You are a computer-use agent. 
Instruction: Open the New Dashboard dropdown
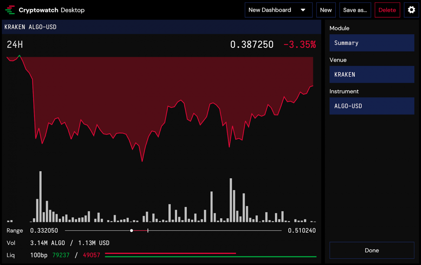(278, 10)
